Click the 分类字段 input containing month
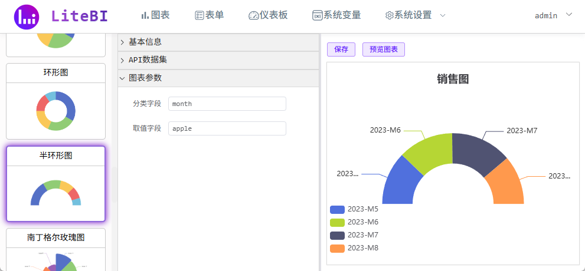This screenshot has height=271, width=585. tap(227, 104)
